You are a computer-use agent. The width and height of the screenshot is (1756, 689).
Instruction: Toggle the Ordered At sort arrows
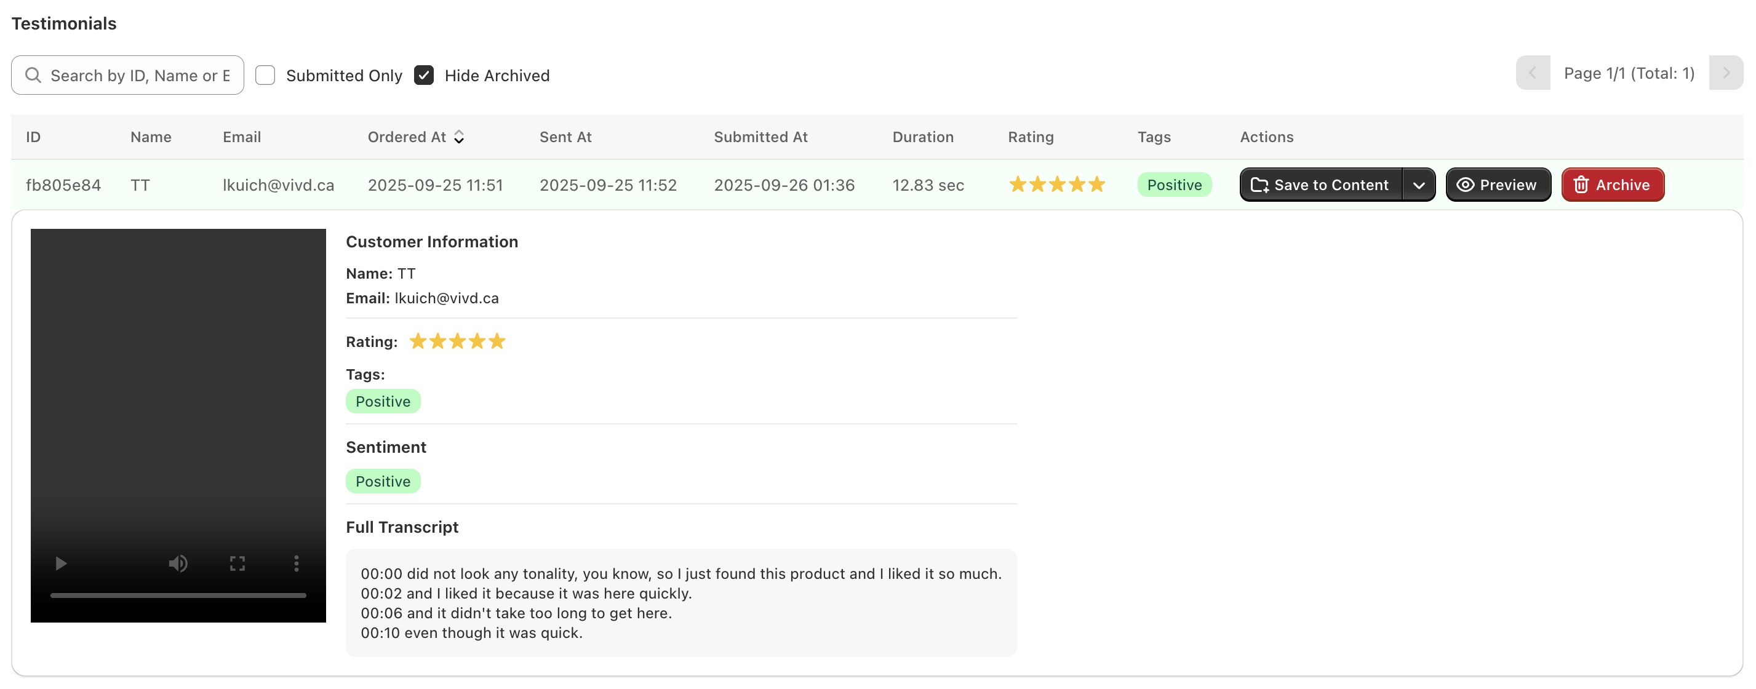pos(460,137)
